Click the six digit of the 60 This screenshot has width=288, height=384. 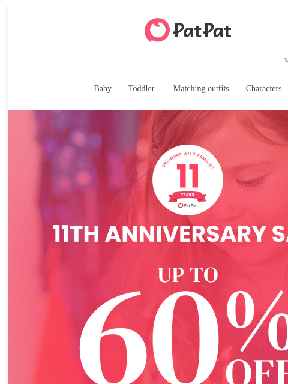point(113,337)
